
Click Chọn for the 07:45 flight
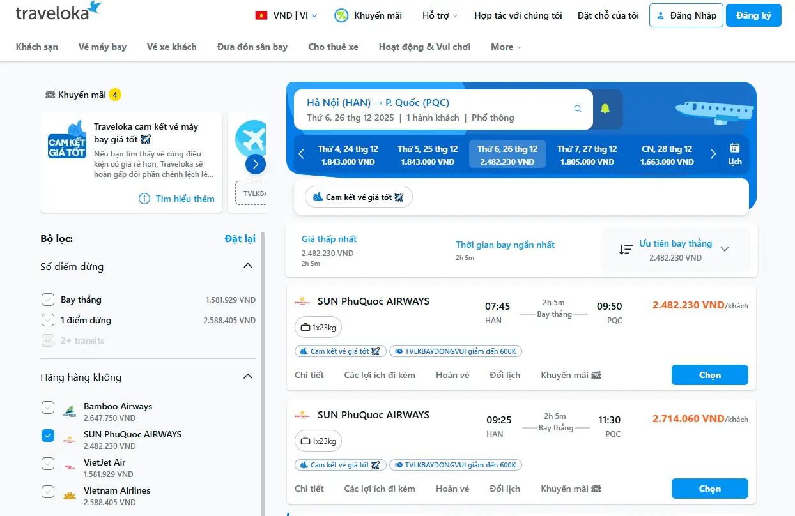709,375
